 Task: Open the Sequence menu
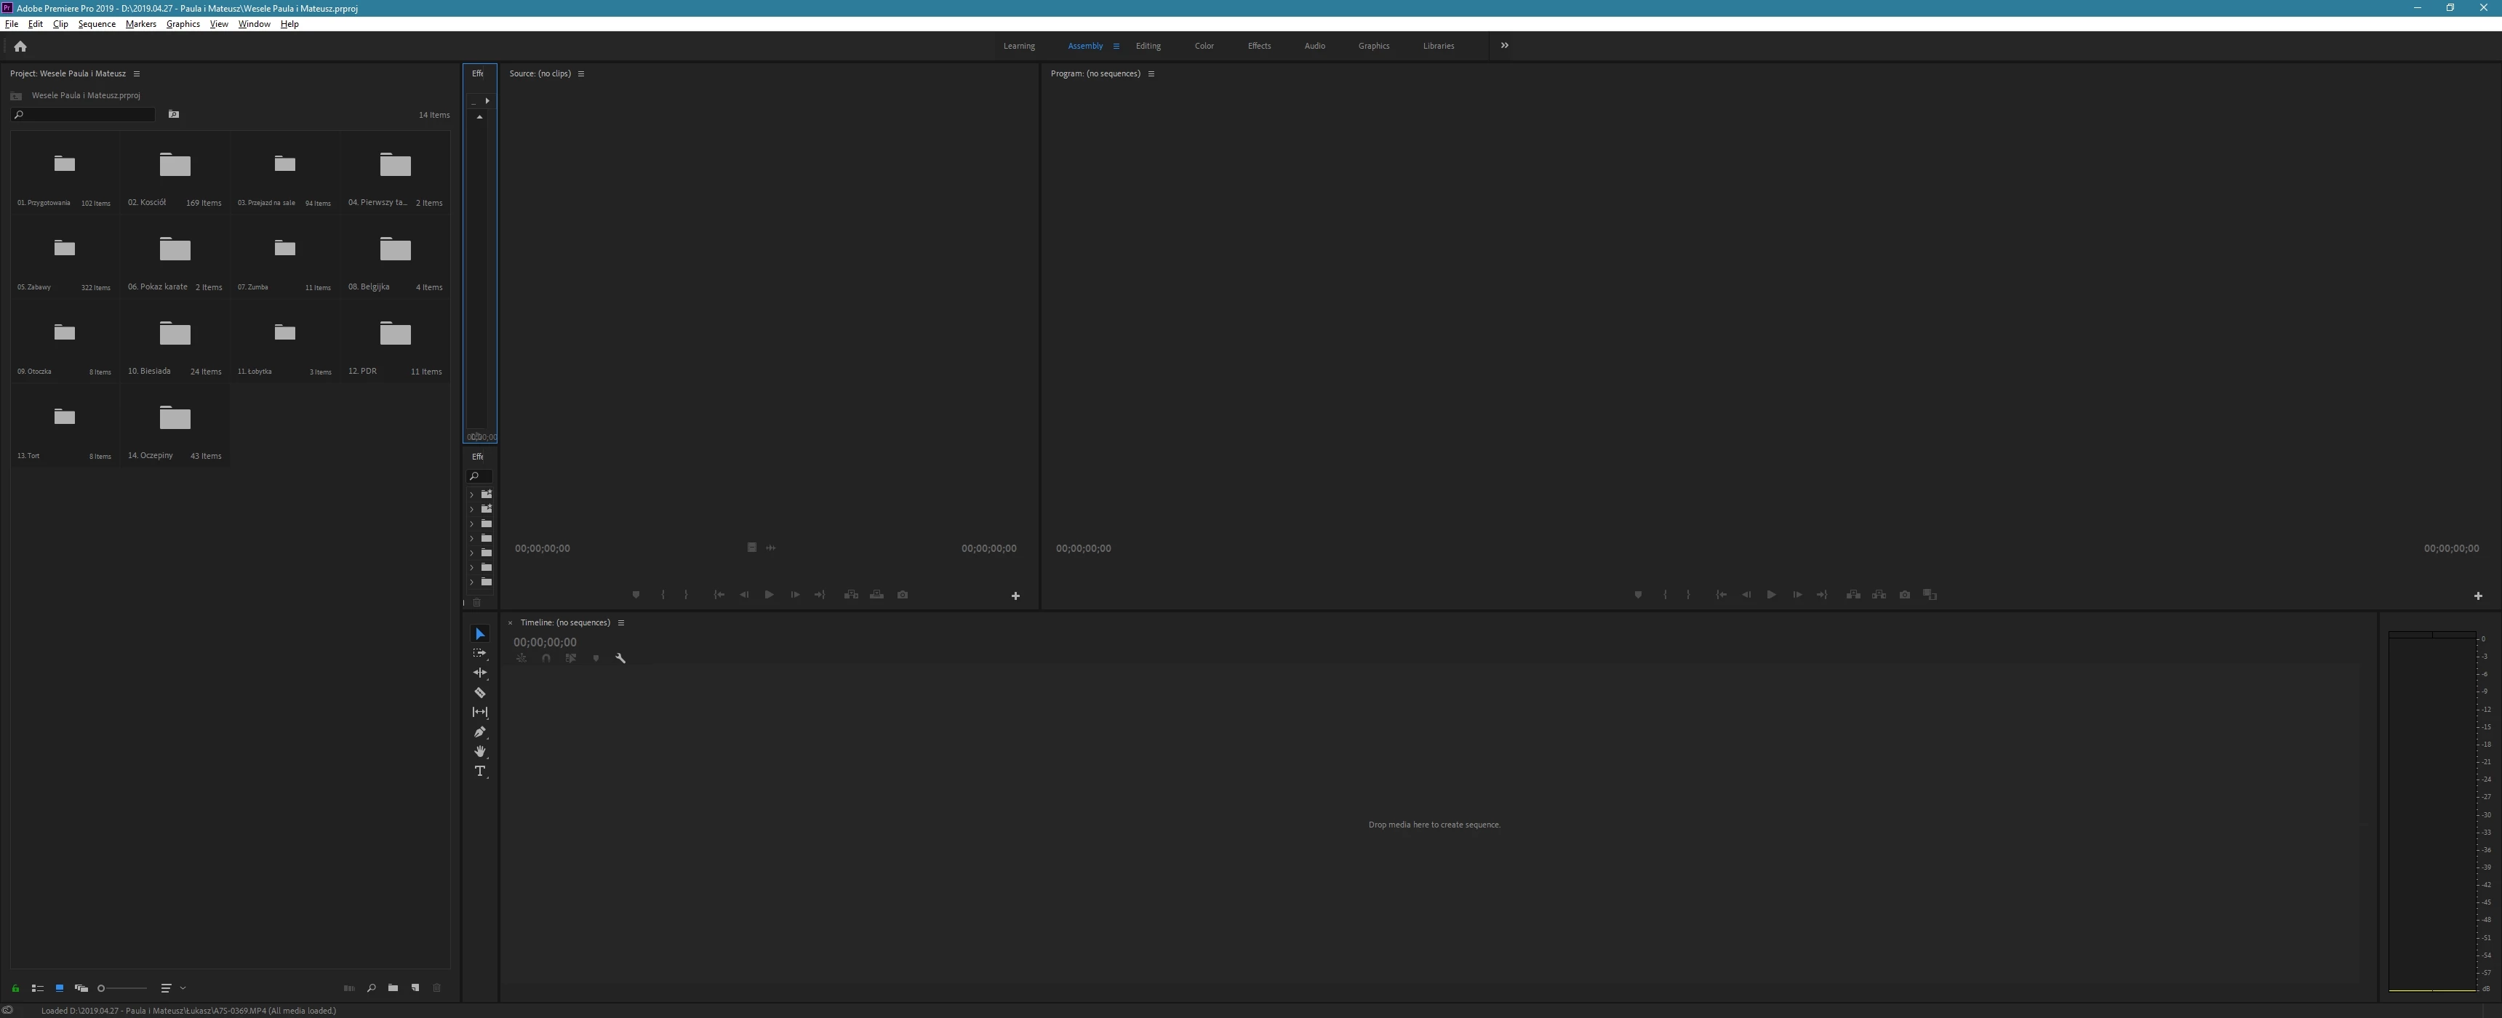point(96,24)
